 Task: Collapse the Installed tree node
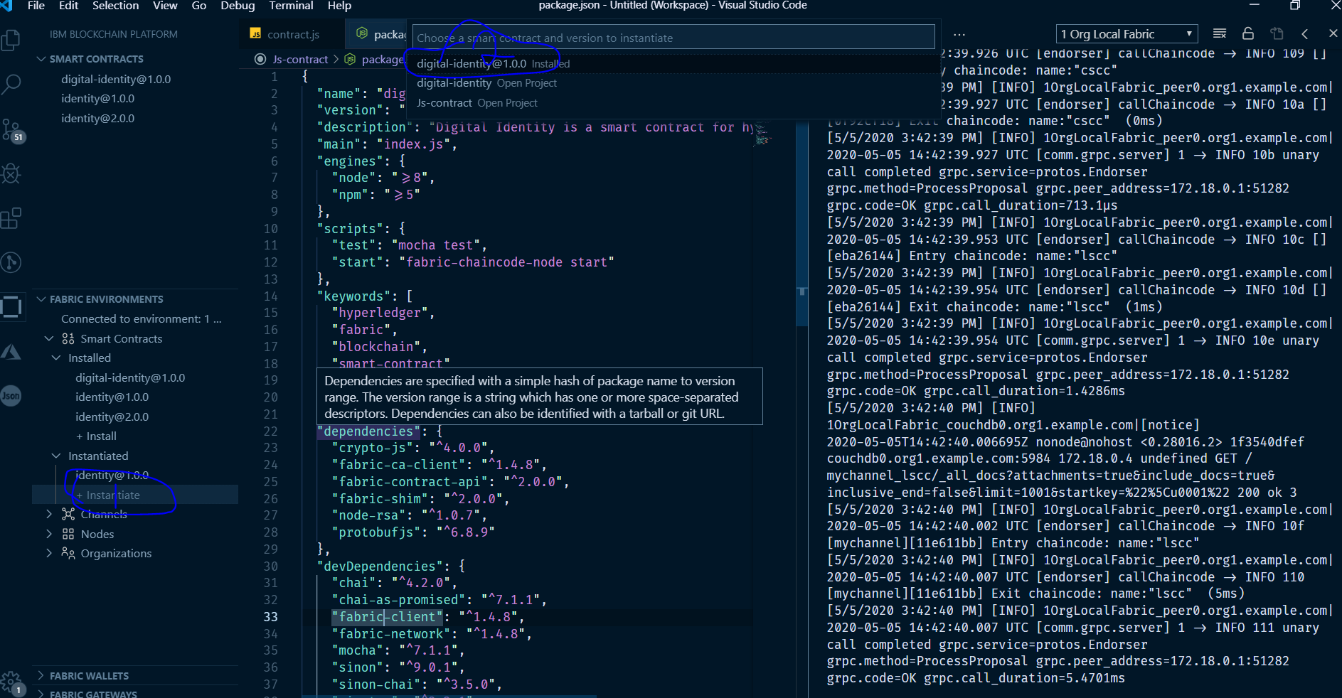(x=56, y=358)
